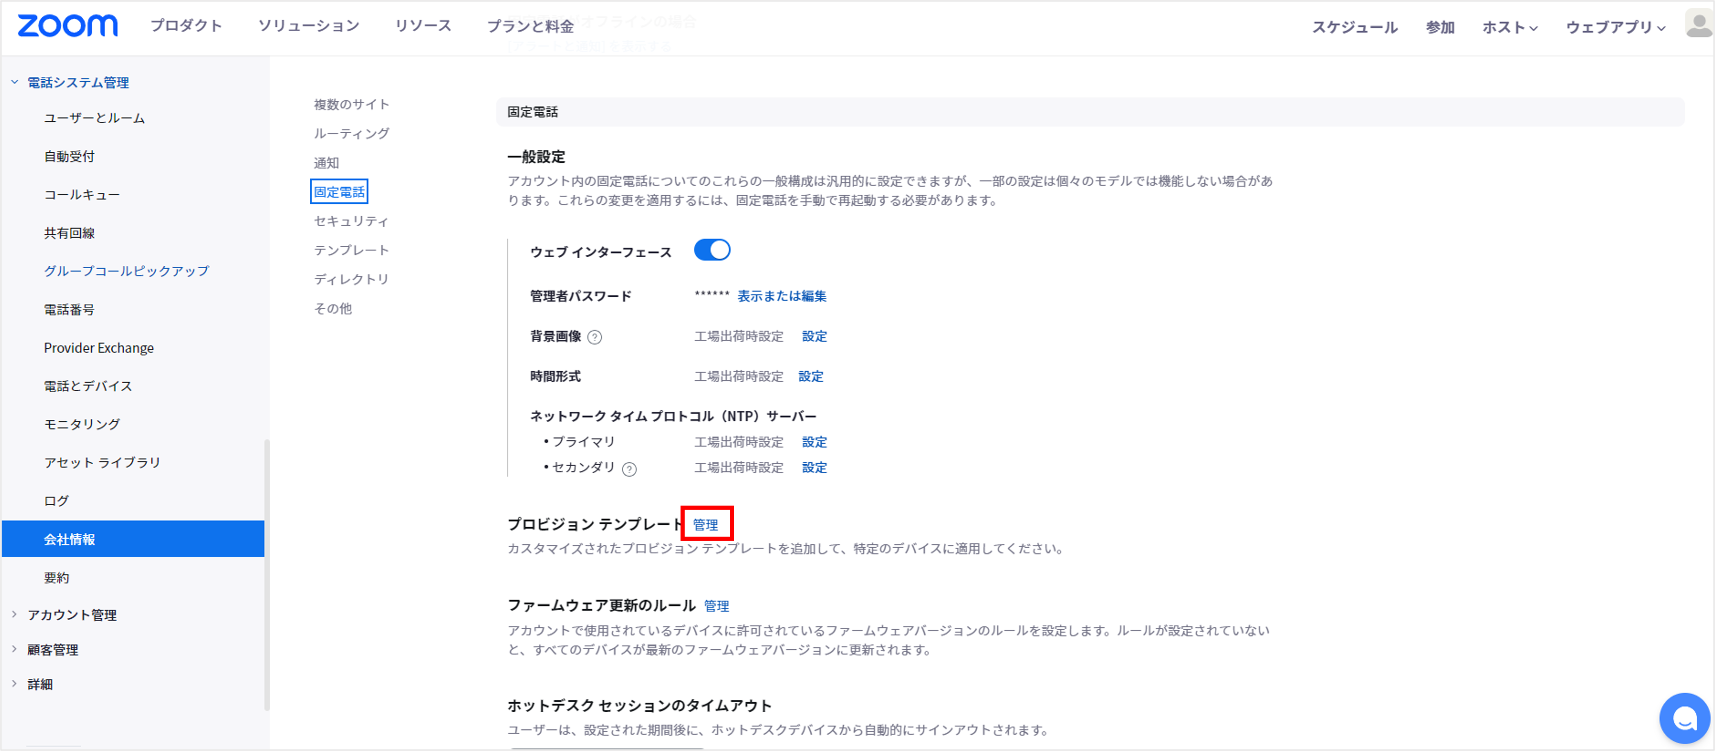Toggle the ウェブ インターフェース switch
The image size is (1715, 751).
712,250
